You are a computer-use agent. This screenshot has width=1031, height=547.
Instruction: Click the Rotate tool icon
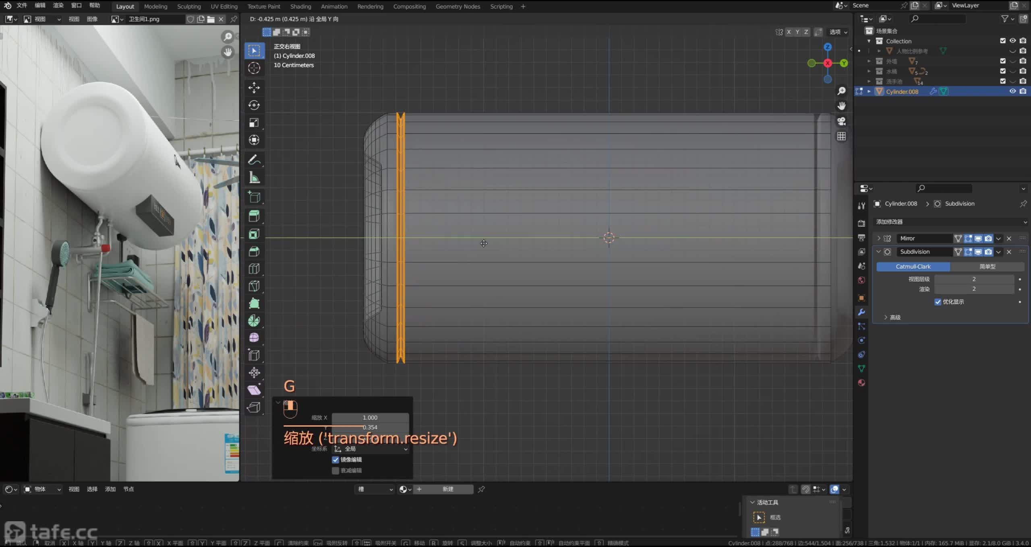255,104
